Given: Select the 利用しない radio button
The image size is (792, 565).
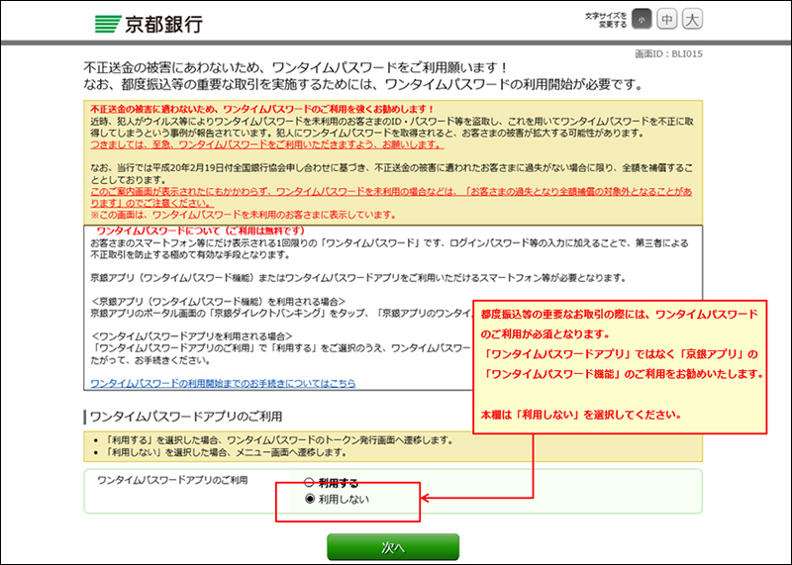Looking at the screenshot, I should click(x=310, y=499).
